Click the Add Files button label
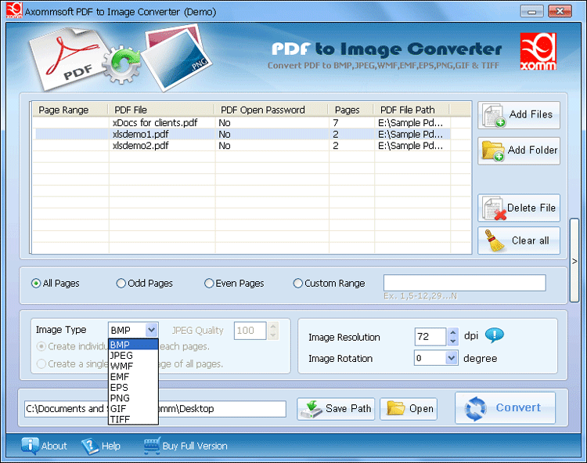 click(531, 114)
